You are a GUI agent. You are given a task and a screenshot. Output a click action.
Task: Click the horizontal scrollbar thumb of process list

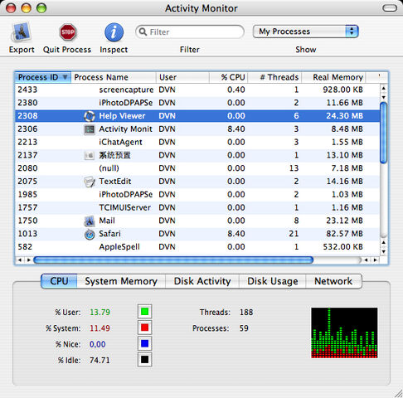[173, 260]
